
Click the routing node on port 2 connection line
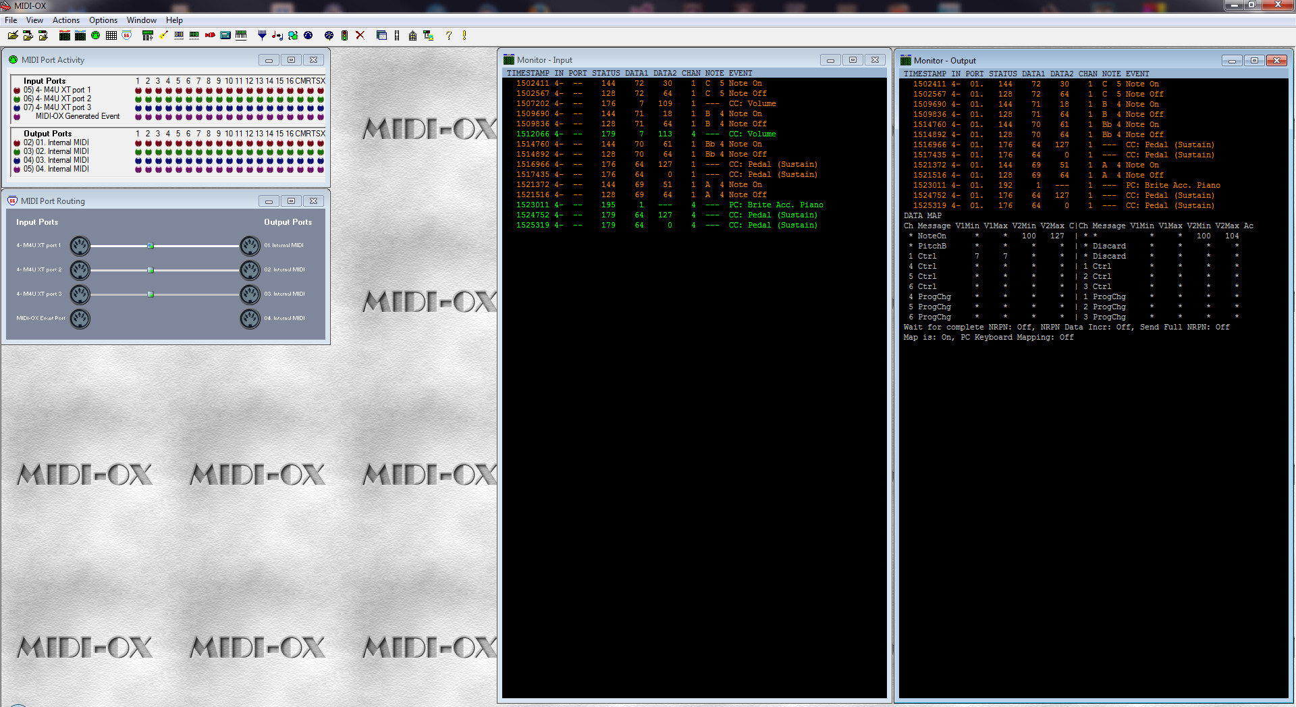pos(151,270)
